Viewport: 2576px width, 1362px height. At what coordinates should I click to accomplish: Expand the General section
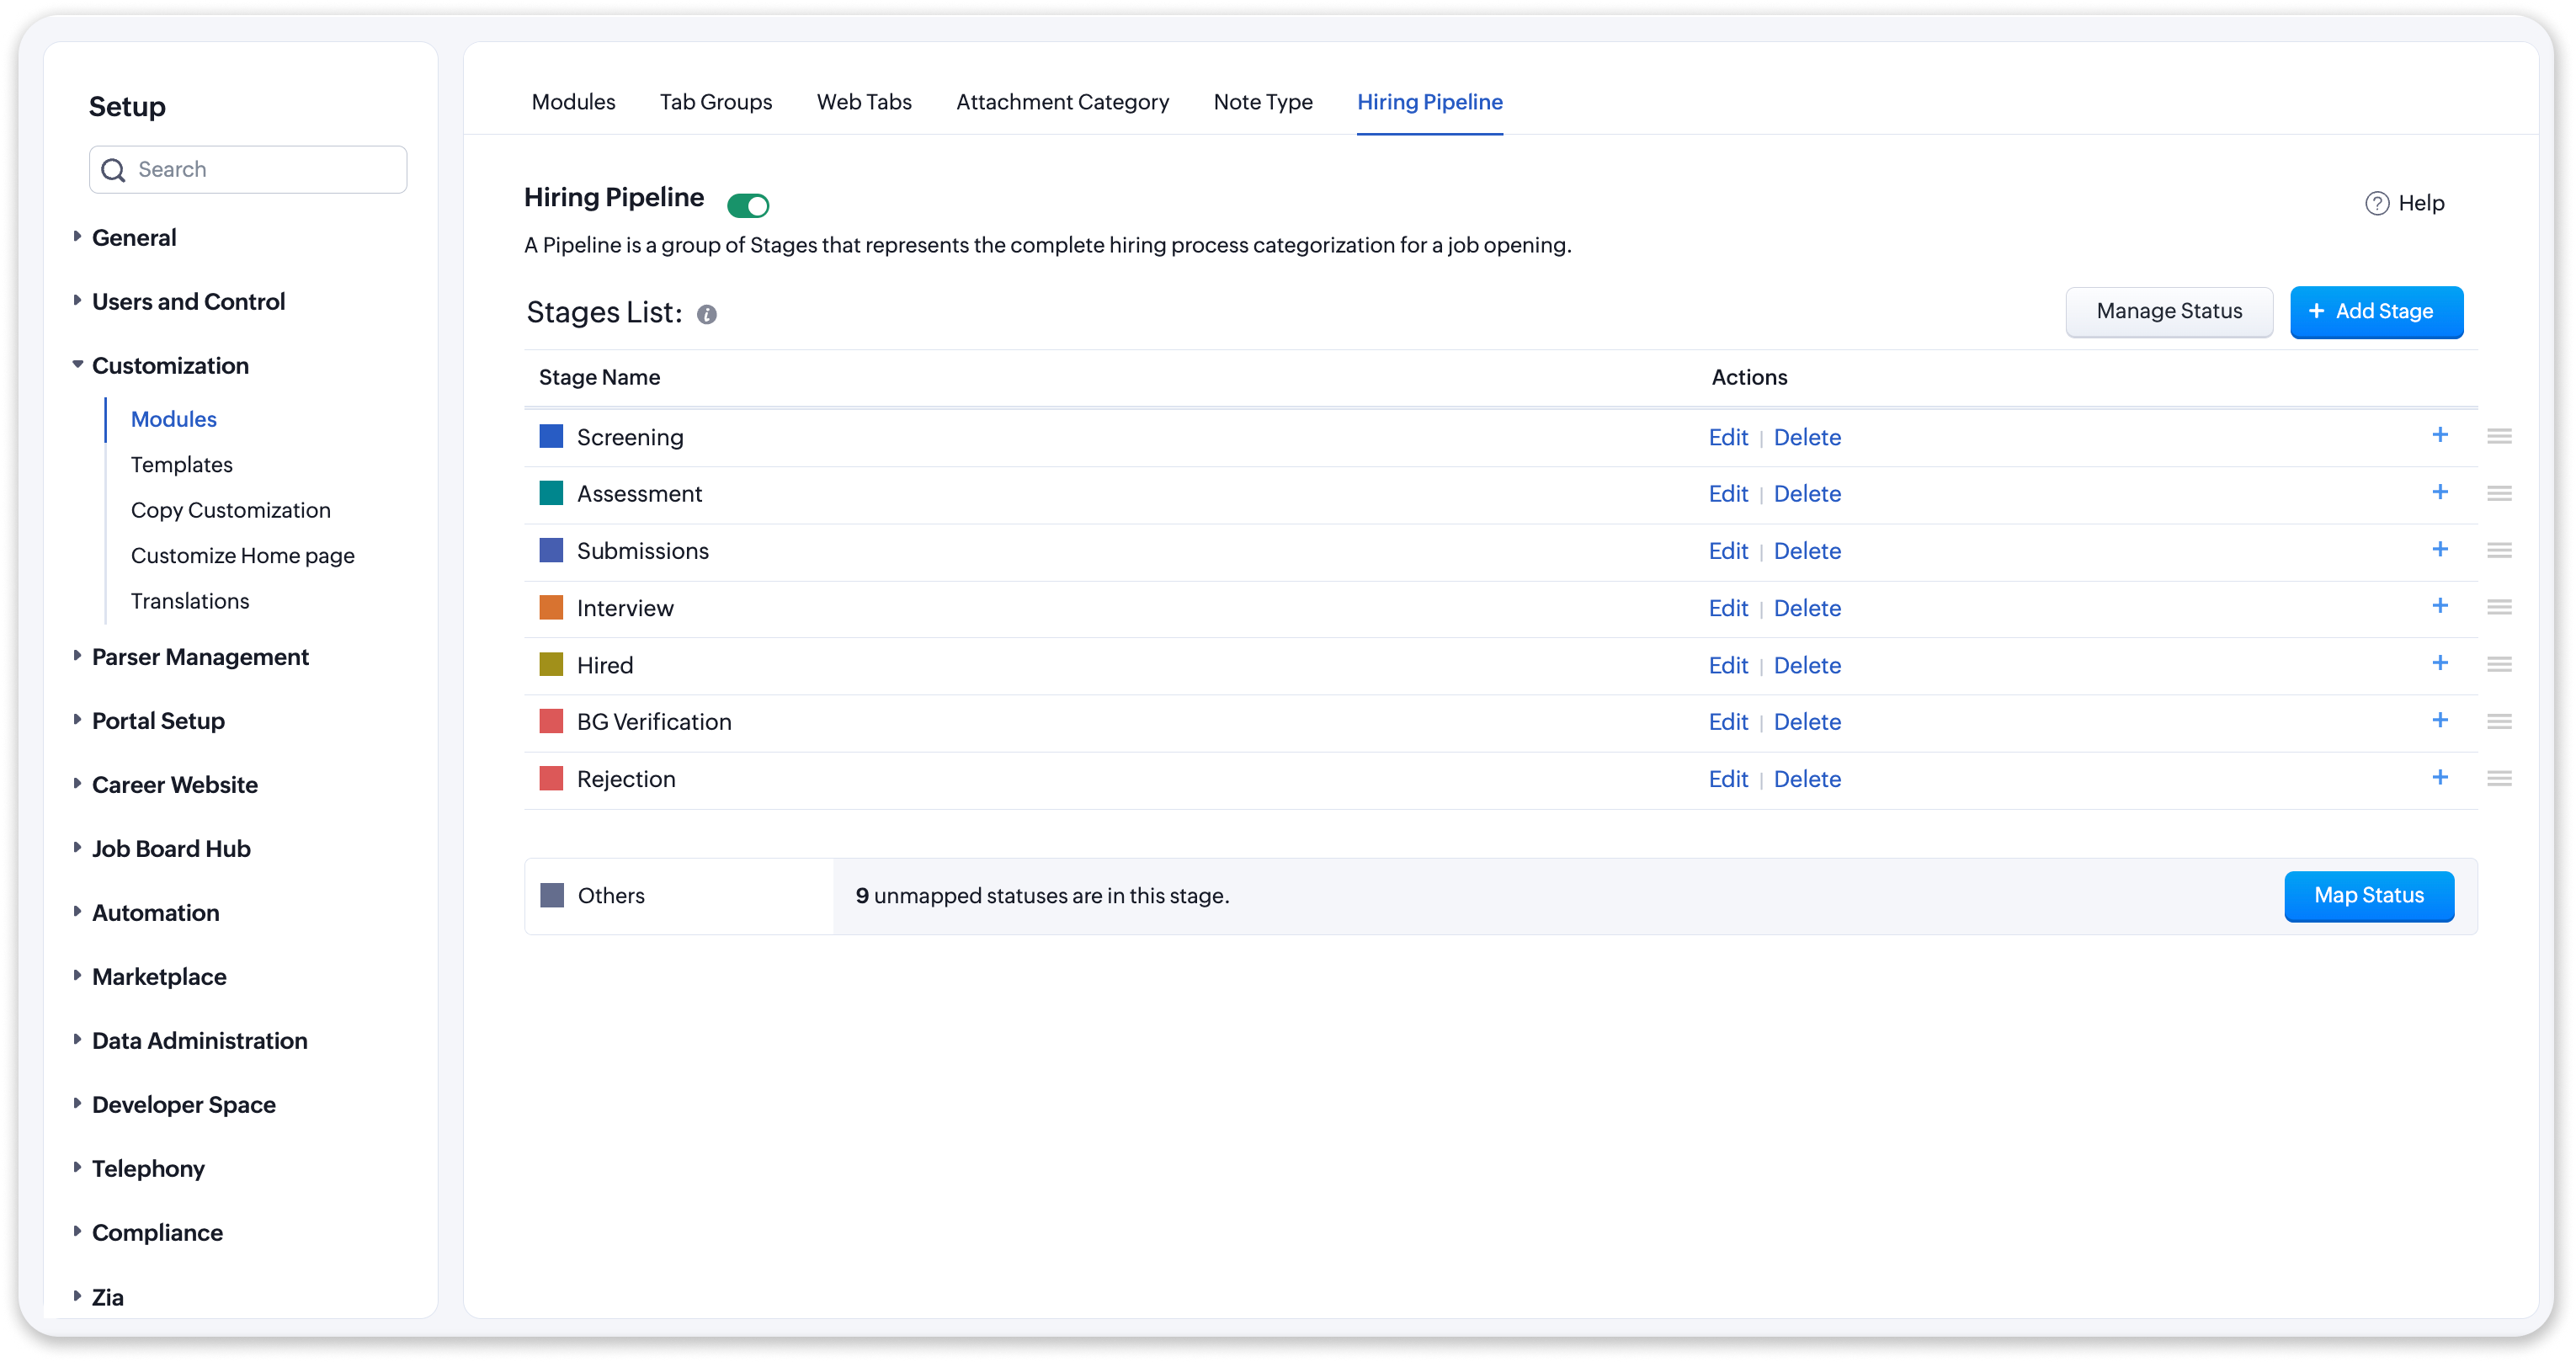click(77, 236)
